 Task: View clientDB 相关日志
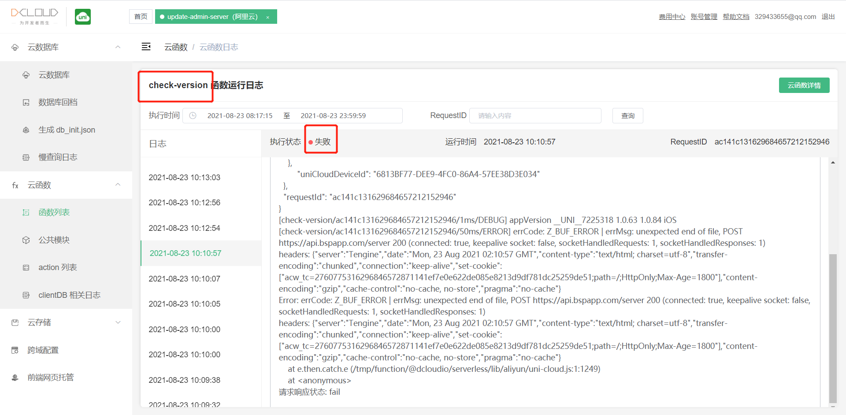click(x=69, y=295)
